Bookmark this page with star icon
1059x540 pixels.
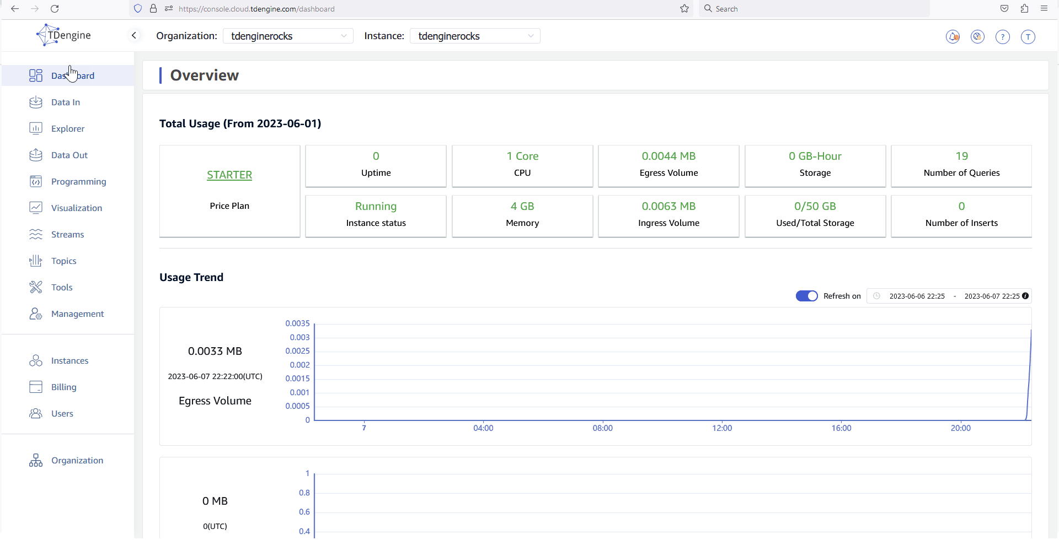click(x=684, y=9)
